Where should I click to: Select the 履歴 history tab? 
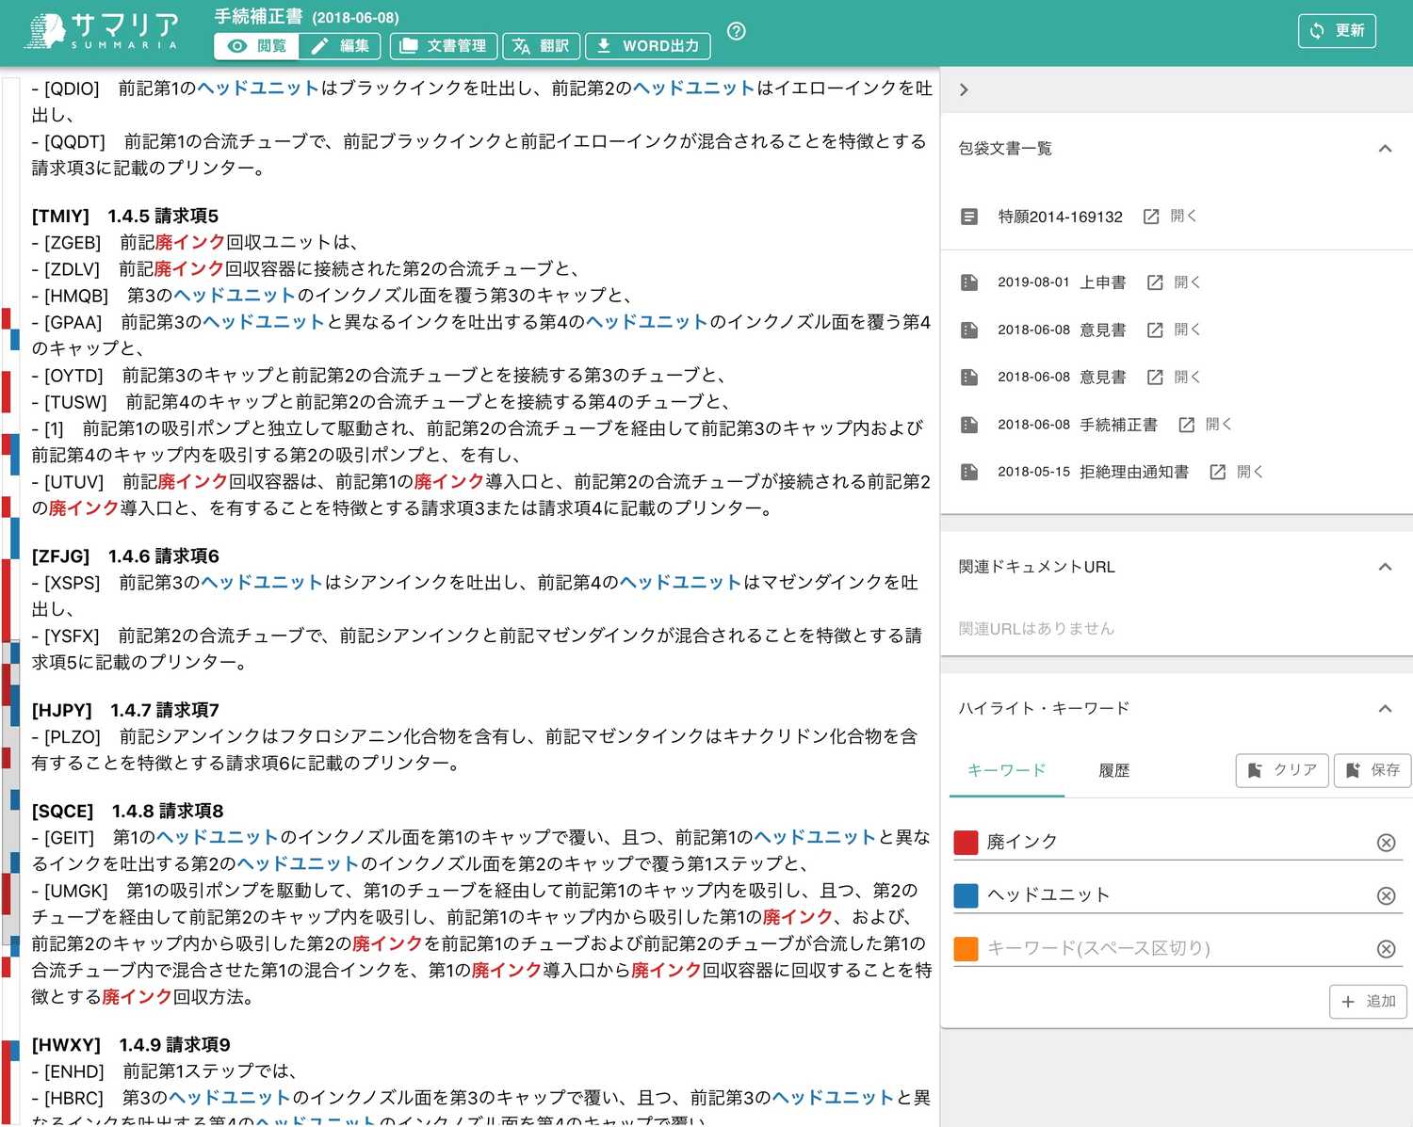[1113, 771]
